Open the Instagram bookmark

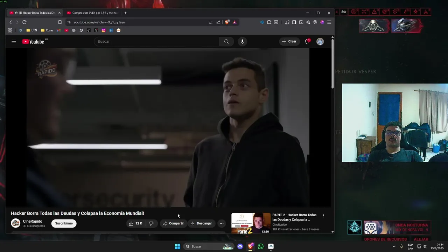point(104,30)
